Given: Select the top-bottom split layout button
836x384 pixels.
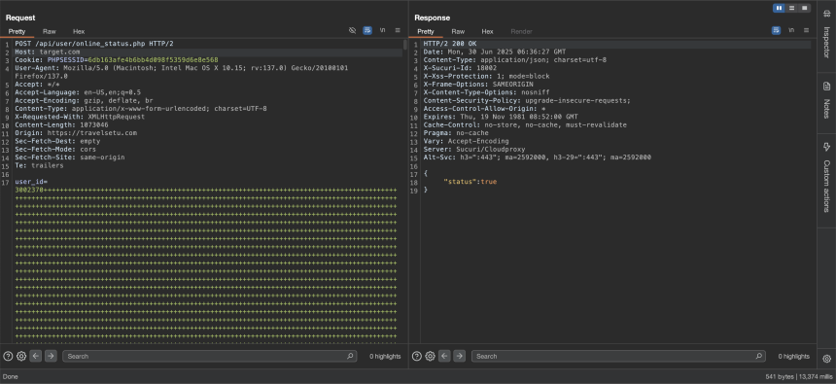Looking at the screenshot, I should 791,8.
